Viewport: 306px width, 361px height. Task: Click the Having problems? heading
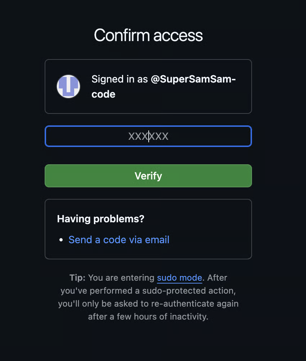[100, 219]
